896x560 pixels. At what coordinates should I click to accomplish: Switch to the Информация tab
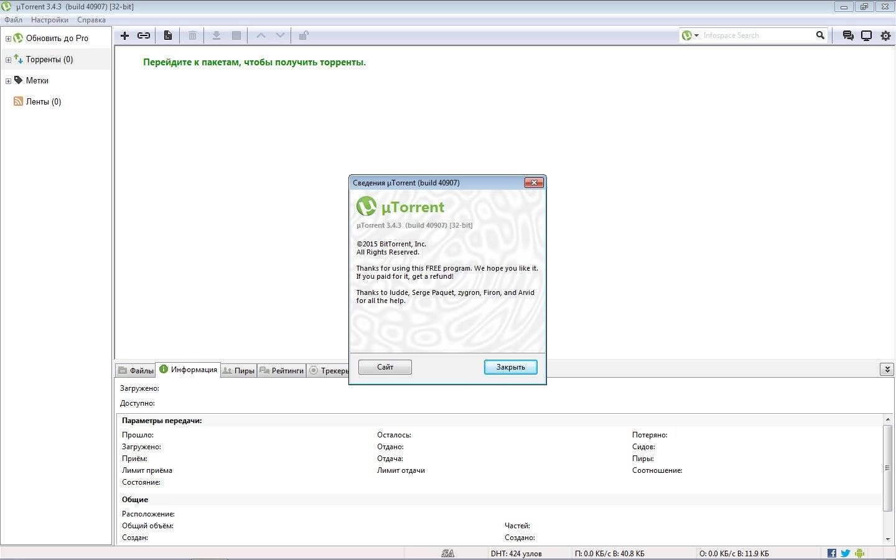[x=189, y=370]
